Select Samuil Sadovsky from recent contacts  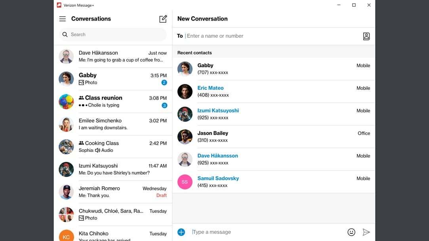[218, 178]
